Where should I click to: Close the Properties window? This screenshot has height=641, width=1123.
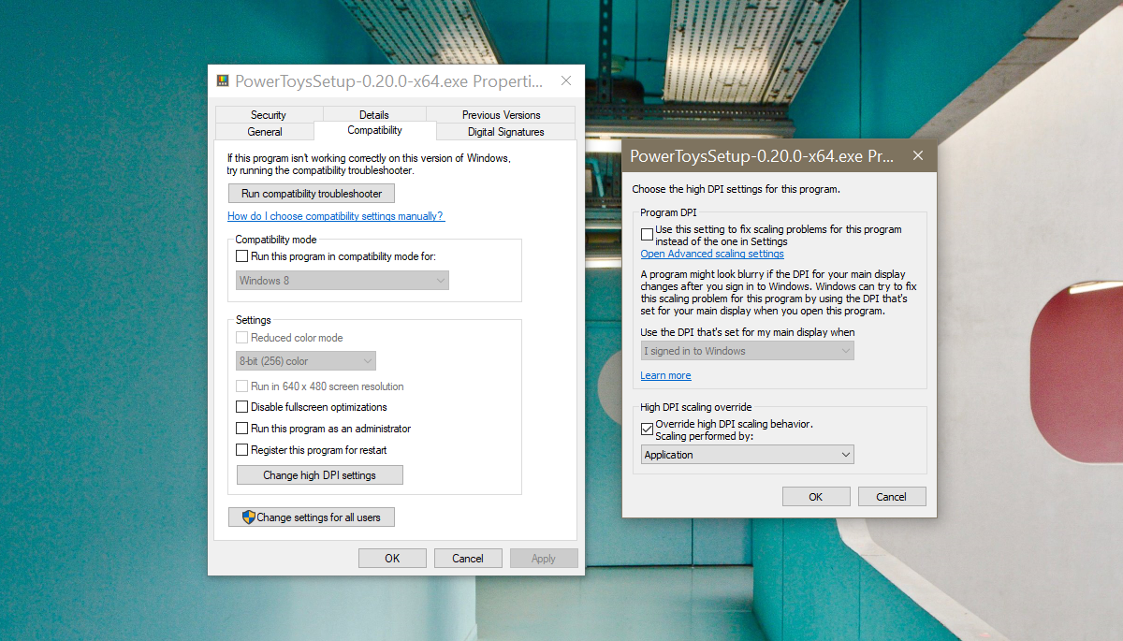pyautogui.click(x=565, y=81)
